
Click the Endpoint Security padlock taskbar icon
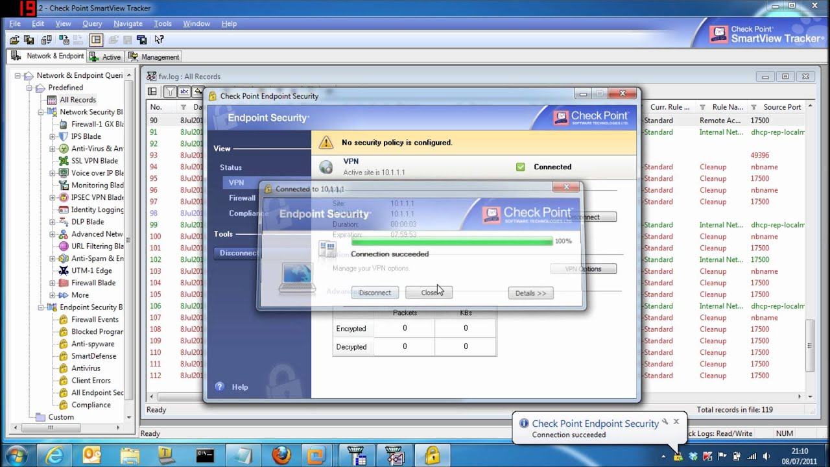433,455
